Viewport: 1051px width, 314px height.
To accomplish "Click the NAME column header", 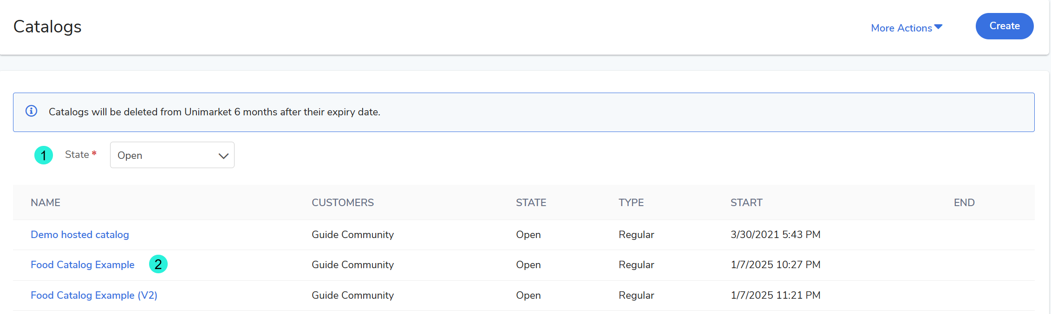I will (46, 202).
